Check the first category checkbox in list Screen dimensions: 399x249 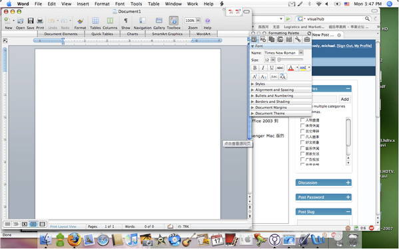click(x=302, y=120)
